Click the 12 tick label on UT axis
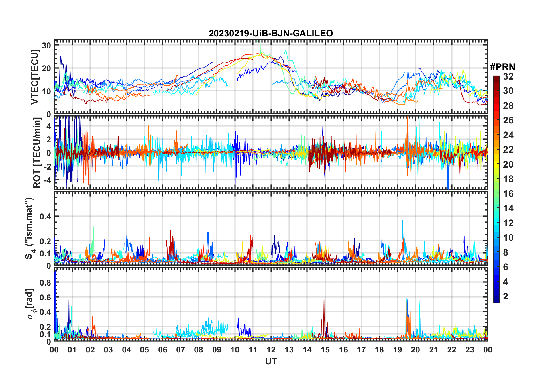Image resolution: width=542 pixels, height=379 pixels. [271, 350]
